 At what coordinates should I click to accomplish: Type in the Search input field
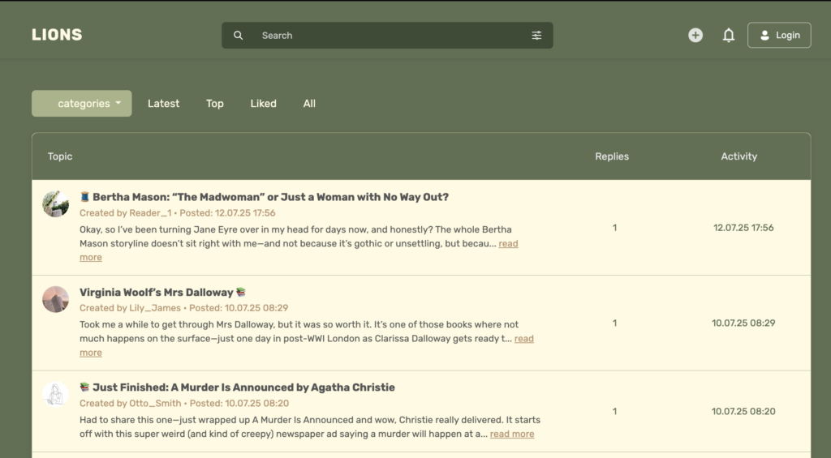click(x=390, y=36)
